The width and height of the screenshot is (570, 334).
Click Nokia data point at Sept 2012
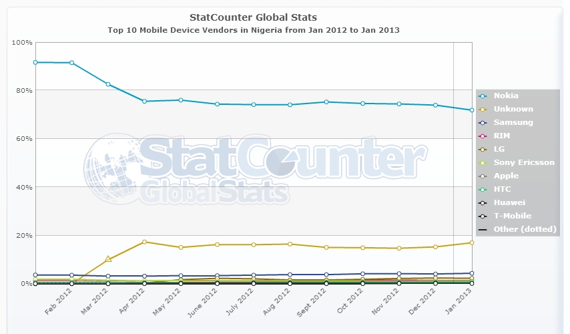(326, 102)
